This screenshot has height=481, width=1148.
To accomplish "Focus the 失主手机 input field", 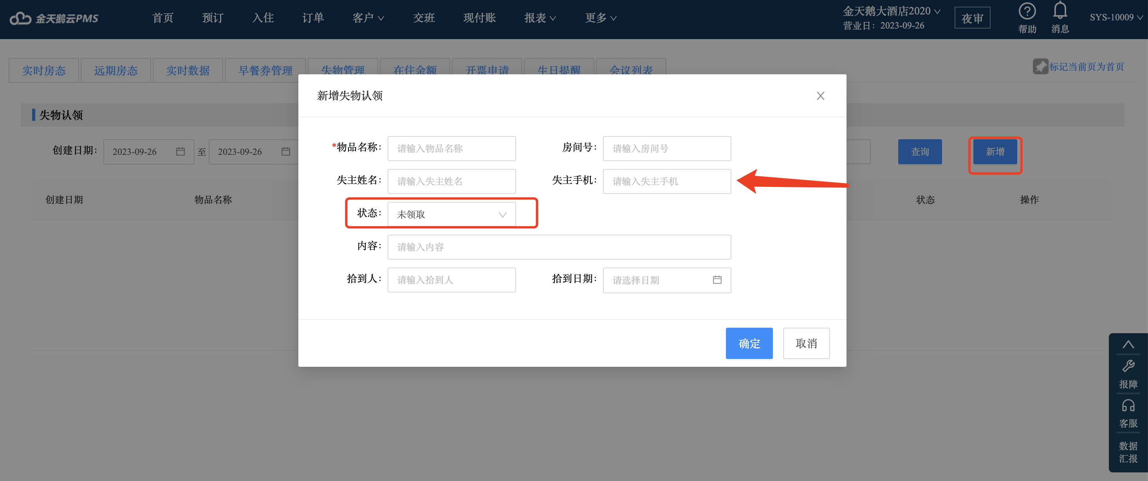I will click(x=667, y=181).
